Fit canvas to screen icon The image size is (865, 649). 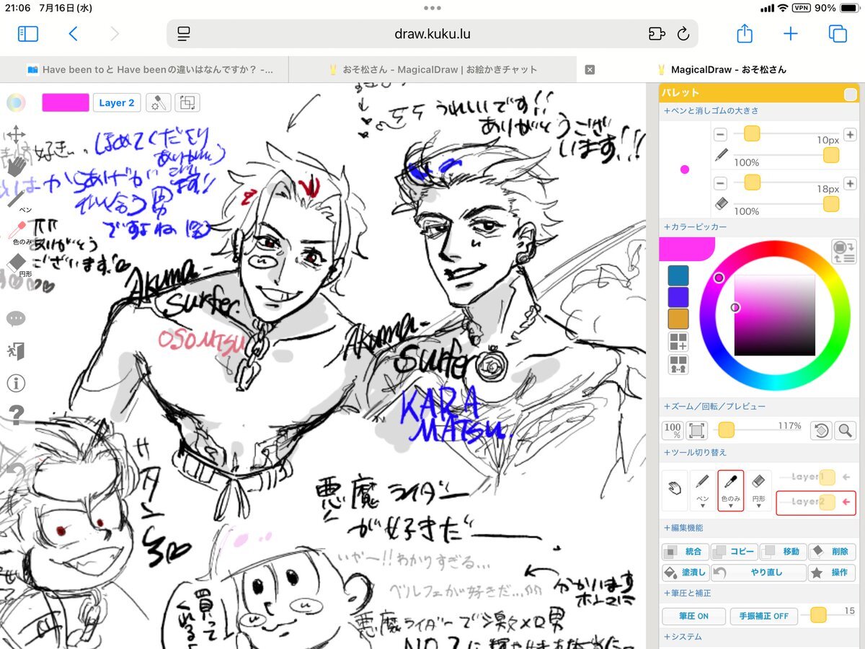696,431
